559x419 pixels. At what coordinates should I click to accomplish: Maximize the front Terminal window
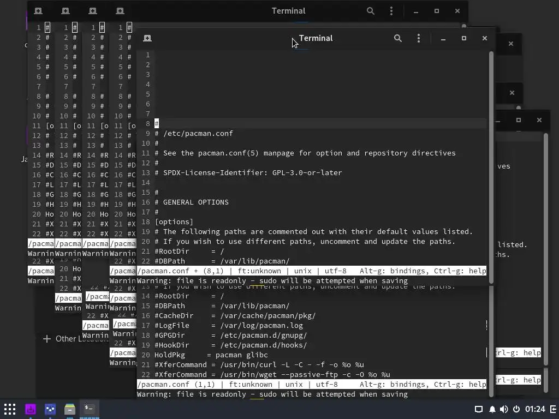pos(464,38)
